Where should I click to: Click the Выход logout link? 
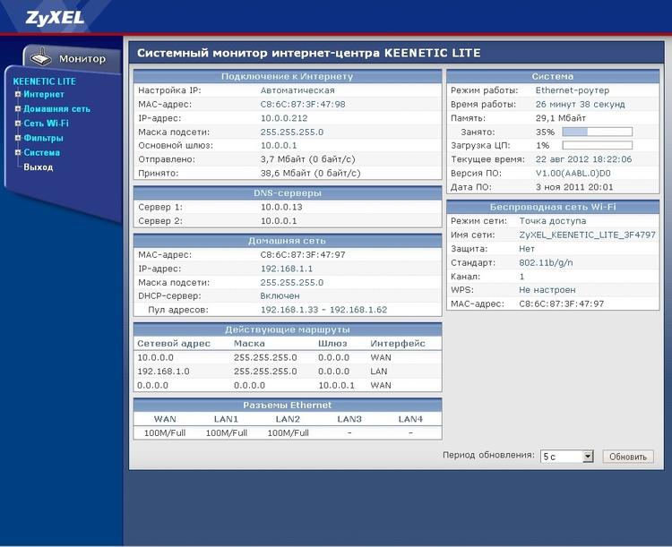pos(38,167)
